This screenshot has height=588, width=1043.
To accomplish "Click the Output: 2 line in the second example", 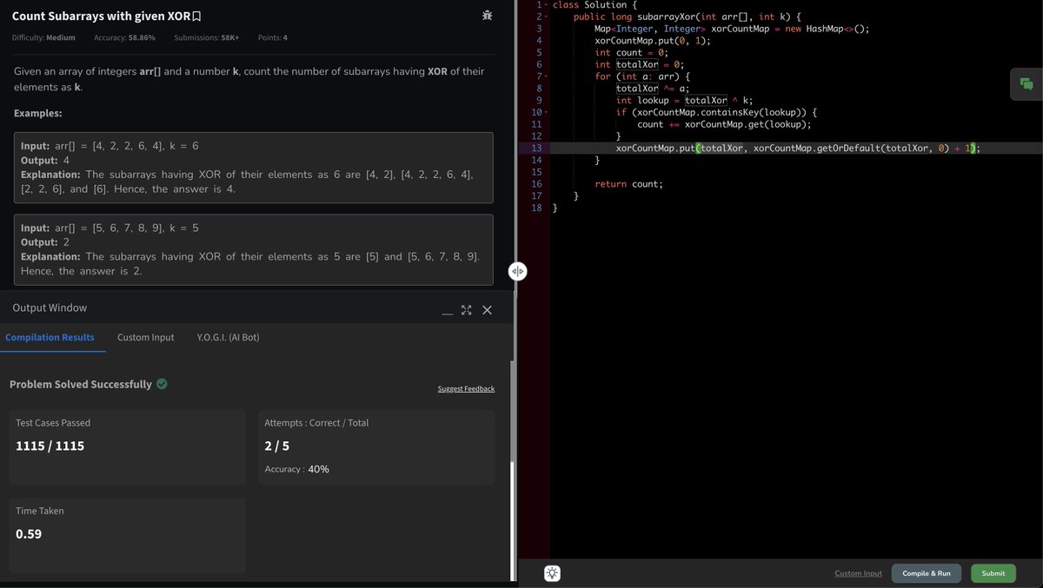I will [x=45, y=241].
